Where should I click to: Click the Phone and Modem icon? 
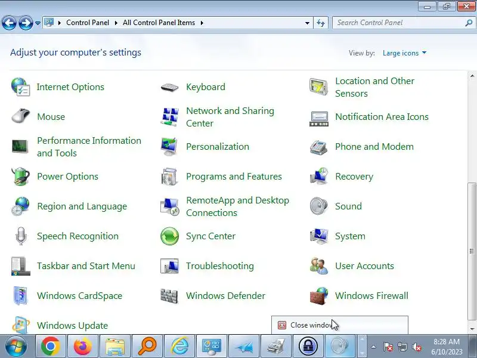pos(318,147)
